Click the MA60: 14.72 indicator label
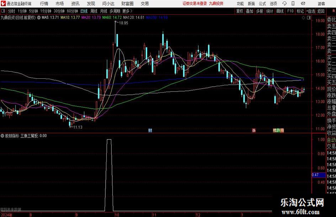This screenshot has height=217, width=336. coord(112,17)
